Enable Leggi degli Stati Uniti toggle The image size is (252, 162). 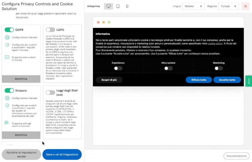pyautogui.click(x=50, y=92)
